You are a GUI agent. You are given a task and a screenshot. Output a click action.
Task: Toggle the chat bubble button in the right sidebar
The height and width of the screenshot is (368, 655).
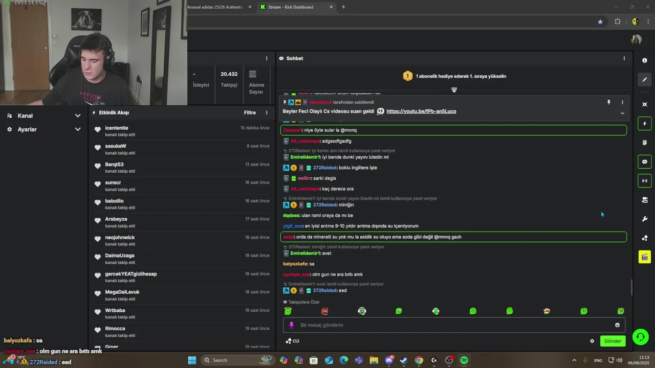644,162
